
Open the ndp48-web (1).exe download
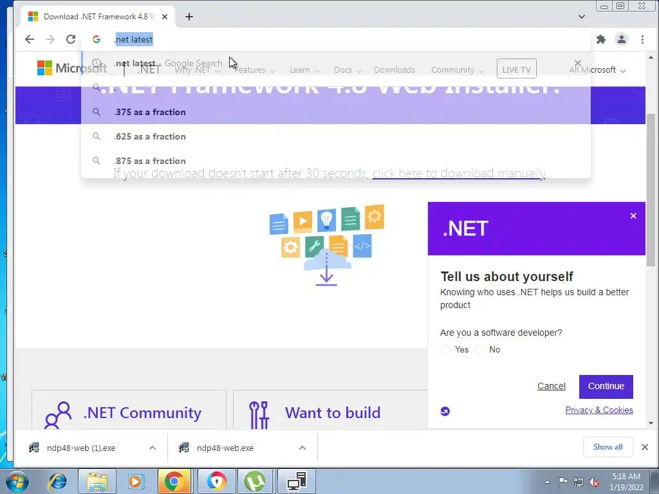81,448
